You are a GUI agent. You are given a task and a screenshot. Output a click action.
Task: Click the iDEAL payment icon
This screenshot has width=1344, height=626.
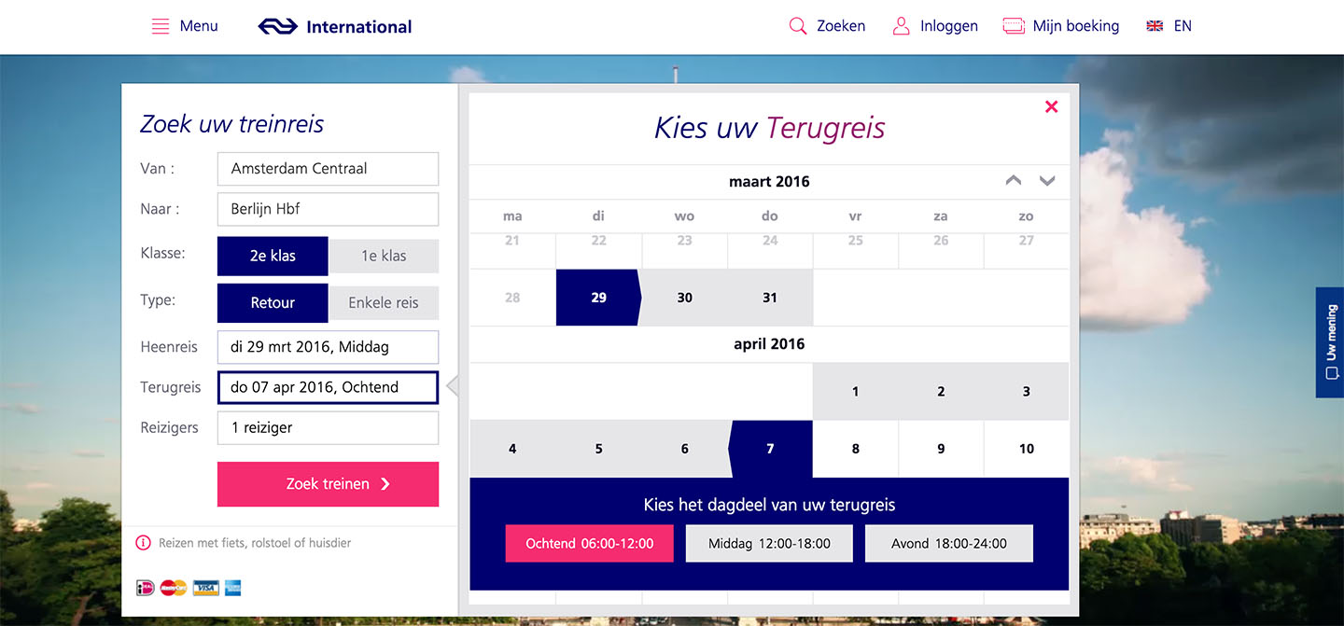tap(145, 588)
